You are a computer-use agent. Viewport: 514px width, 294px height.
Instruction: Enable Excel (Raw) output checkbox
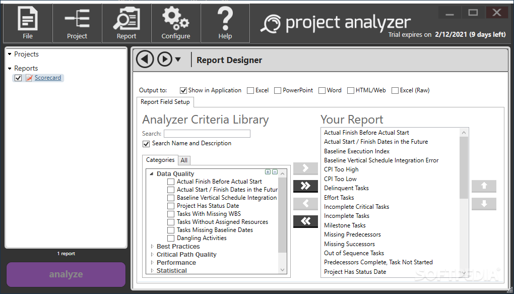click(x=395, y=90)
